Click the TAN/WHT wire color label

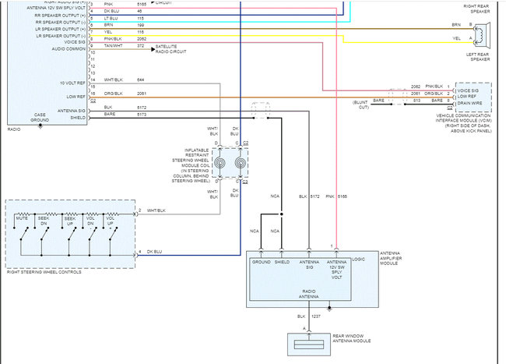114,46
